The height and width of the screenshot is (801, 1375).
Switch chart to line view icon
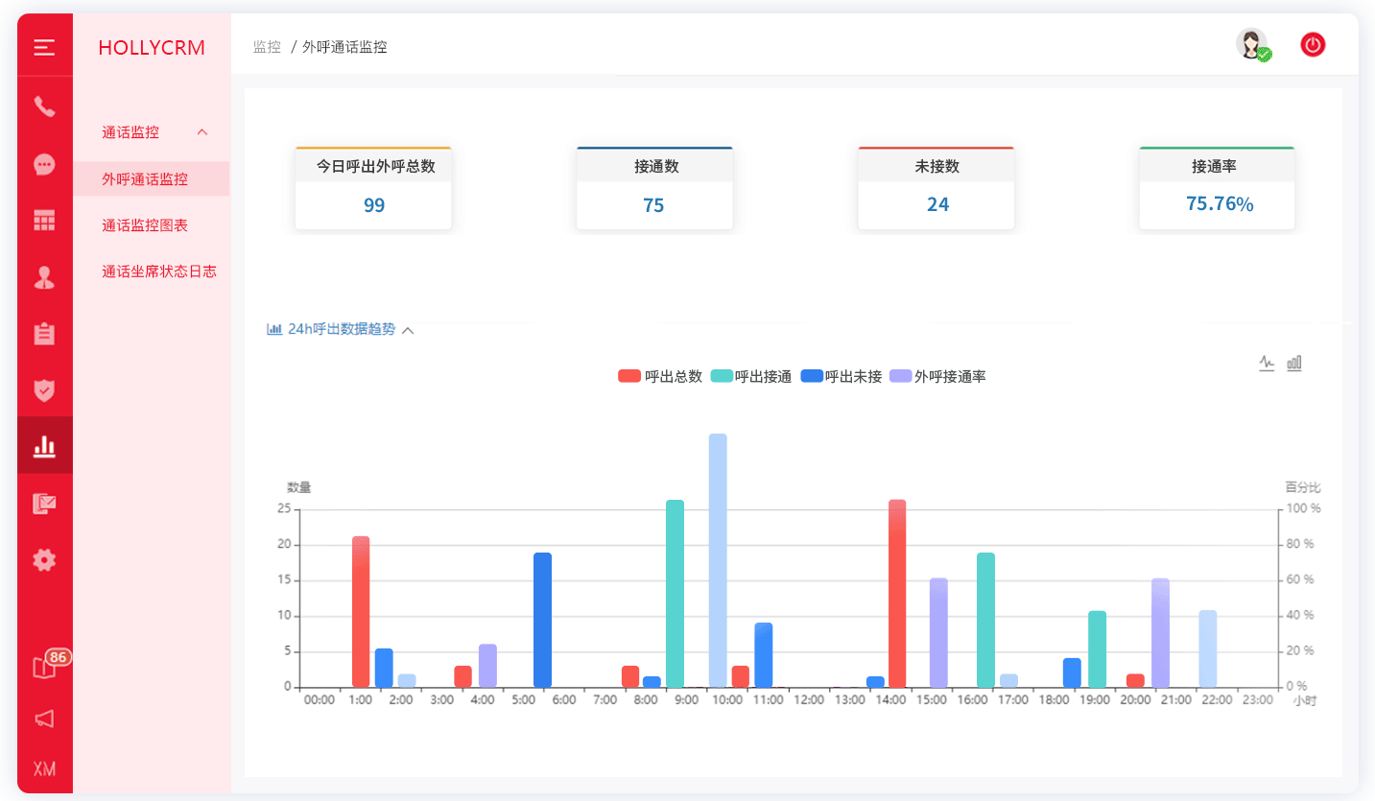(1267, 363)
